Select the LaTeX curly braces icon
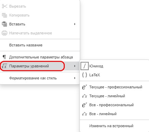 click(85, 75)
